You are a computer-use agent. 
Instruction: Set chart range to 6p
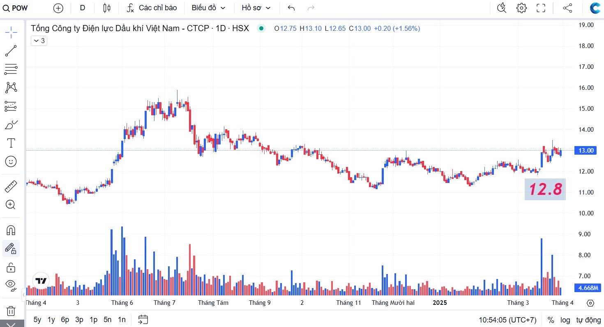pos(65,320)
